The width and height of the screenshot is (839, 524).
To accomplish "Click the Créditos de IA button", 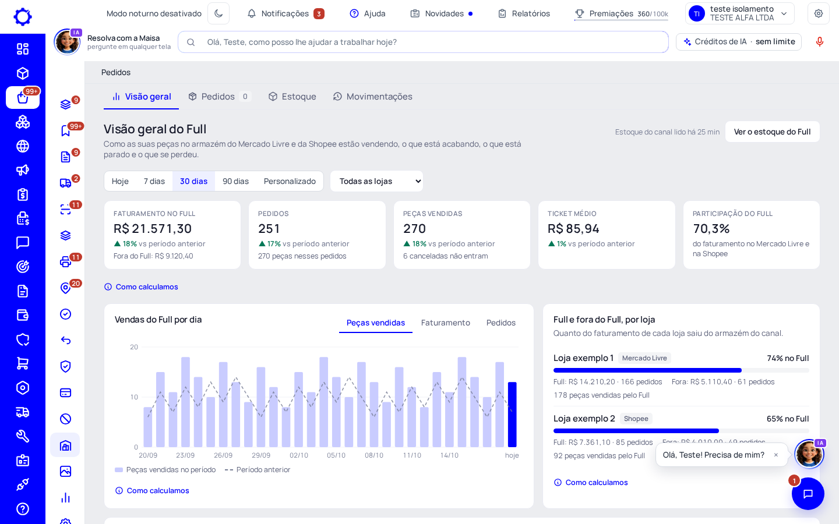I will pos(739,42).
